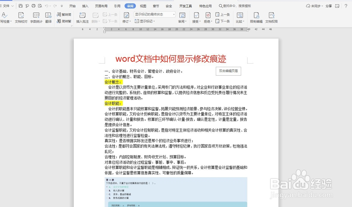The image size is (352, 207).
Task: Run spelling check (拼写检查) tool
Action: coord(5,18)
